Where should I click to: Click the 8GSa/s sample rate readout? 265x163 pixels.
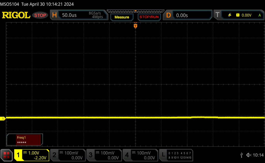pyautogui.click(x=95, y=13)
